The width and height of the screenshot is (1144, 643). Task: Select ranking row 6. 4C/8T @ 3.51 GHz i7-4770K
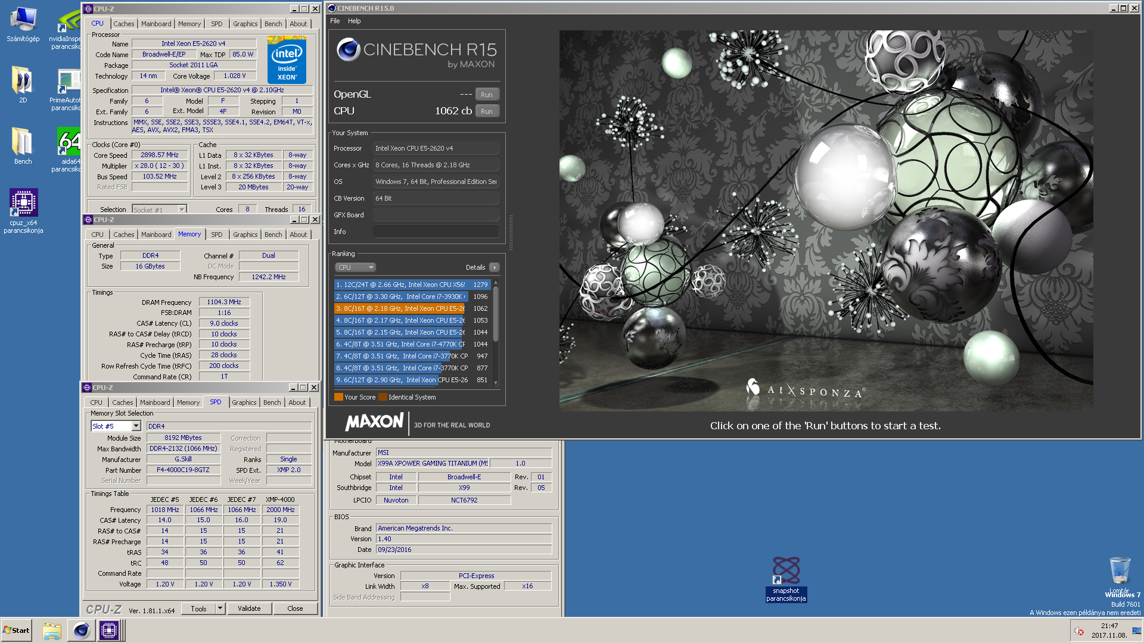412,344
